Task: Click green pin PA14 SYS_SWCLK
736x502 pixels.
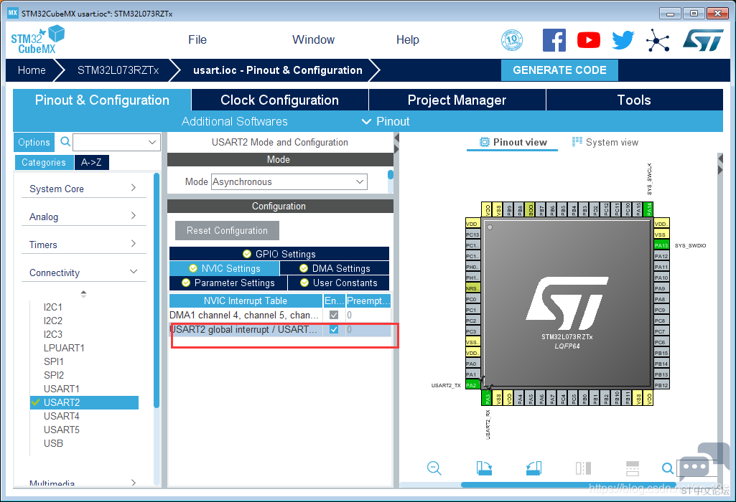Action: [x=648, y=209]
